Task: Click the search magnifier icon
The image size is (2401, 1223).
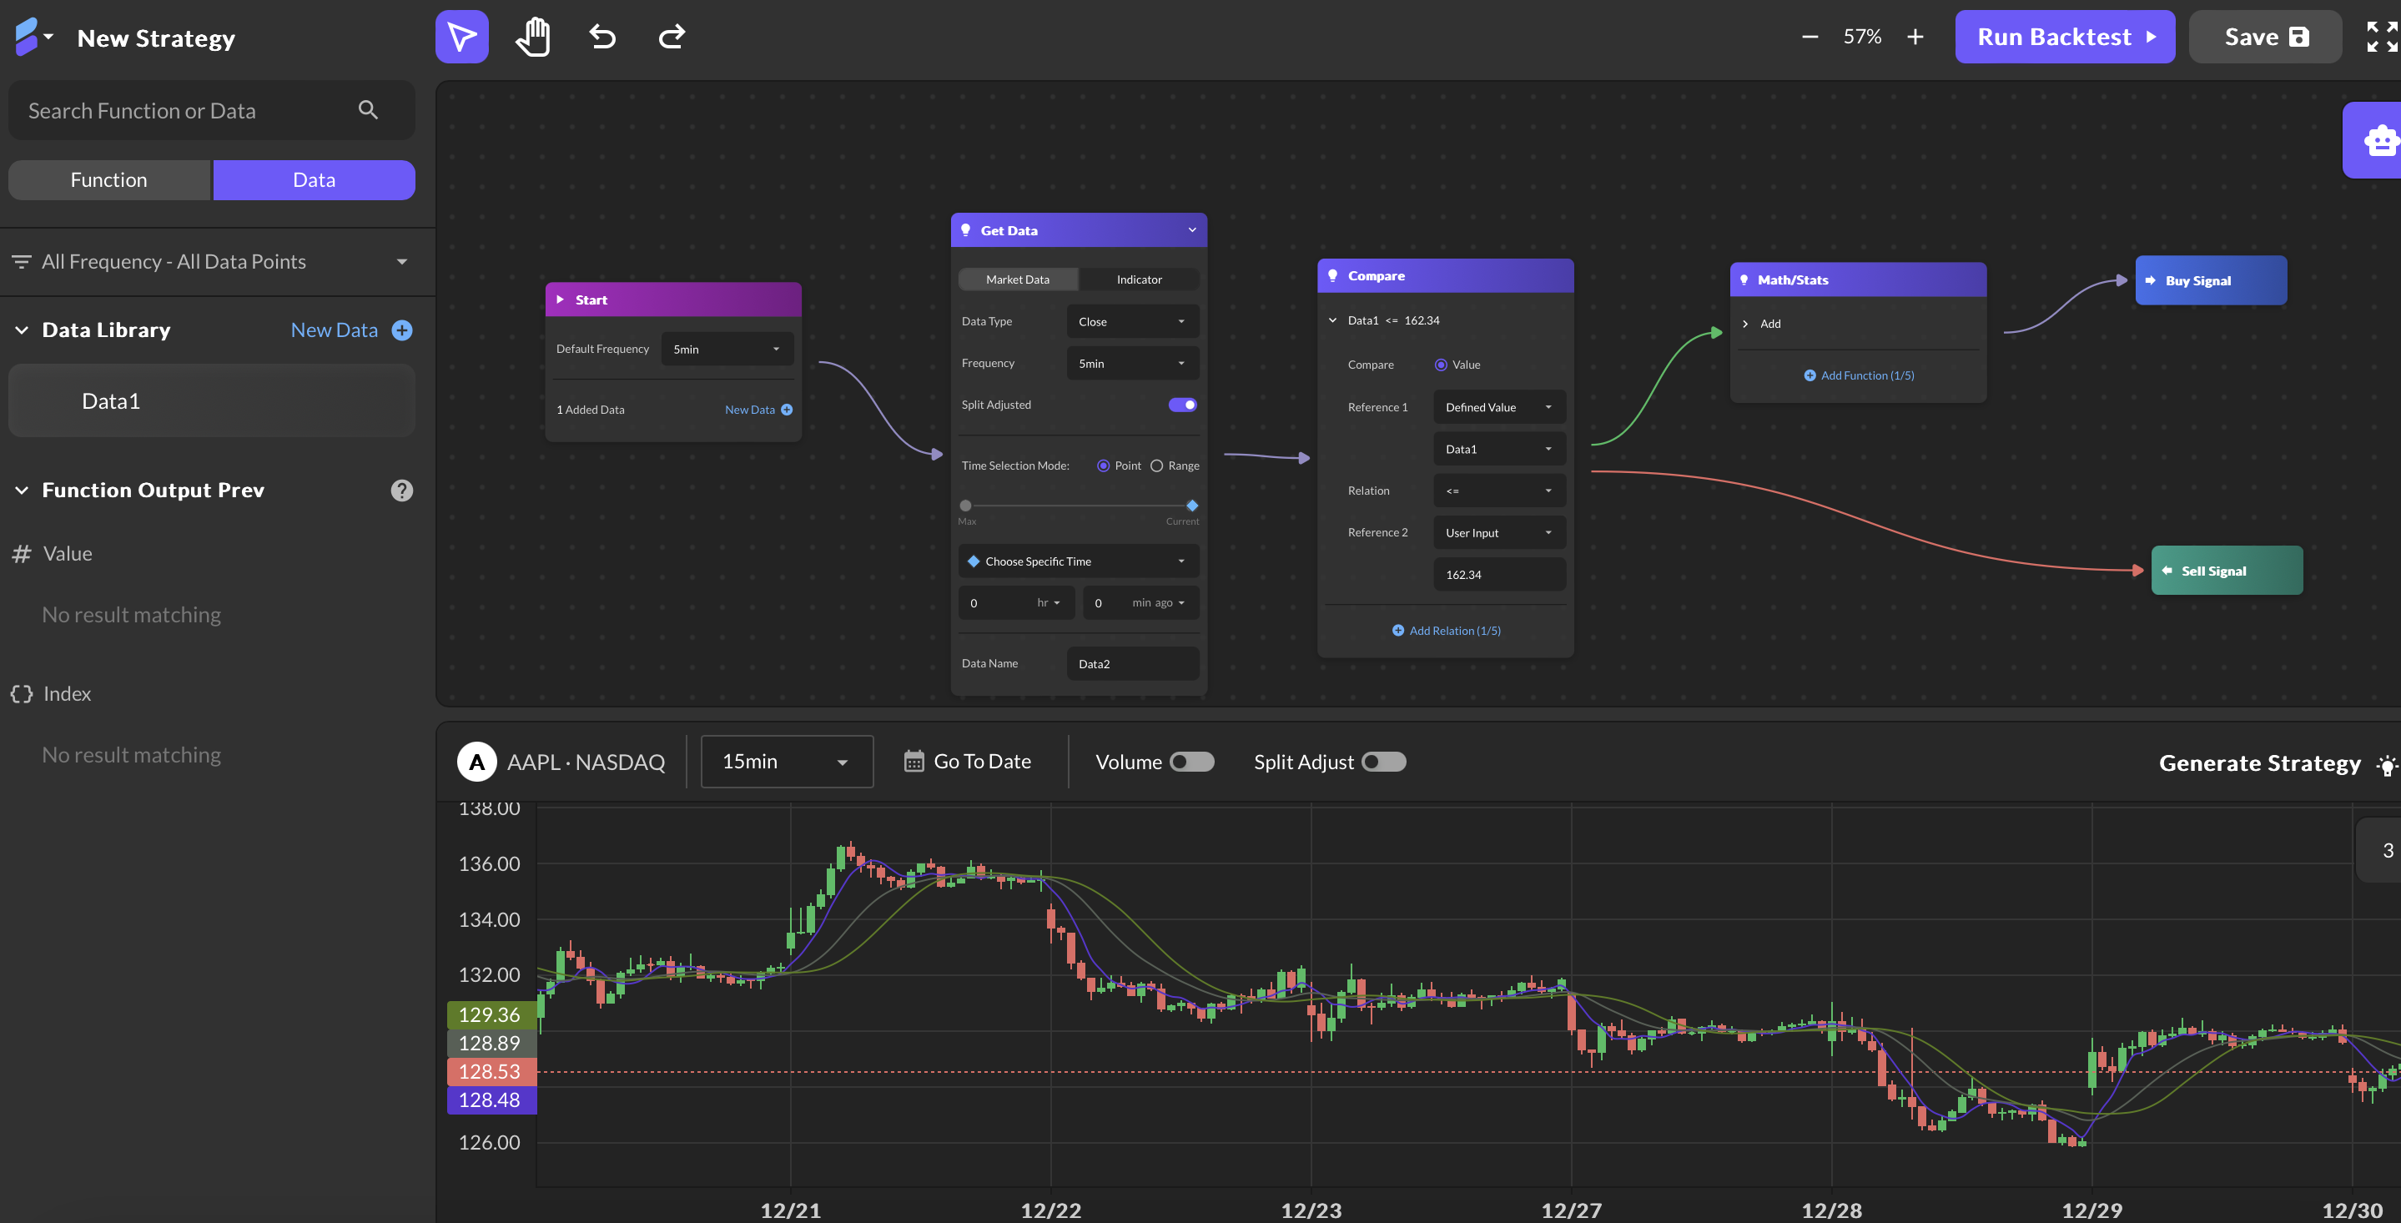Action: (368, 110)
